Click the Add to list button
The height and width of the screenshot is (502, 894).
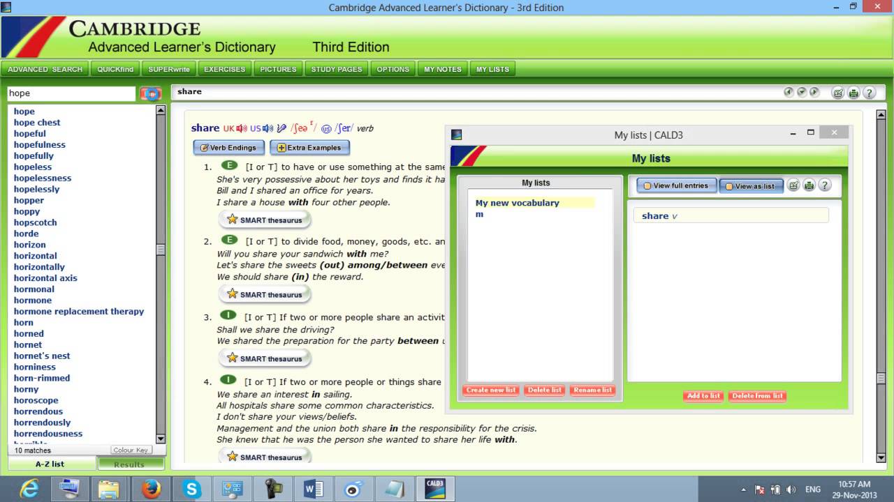tap(703, 395)
